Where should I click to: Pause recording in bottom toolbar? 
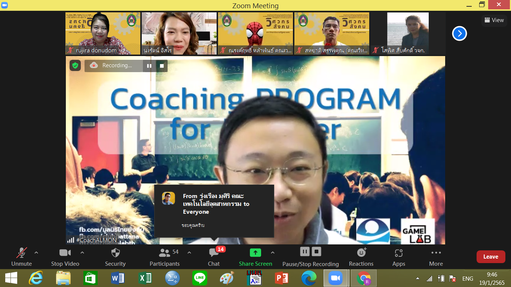305,251
